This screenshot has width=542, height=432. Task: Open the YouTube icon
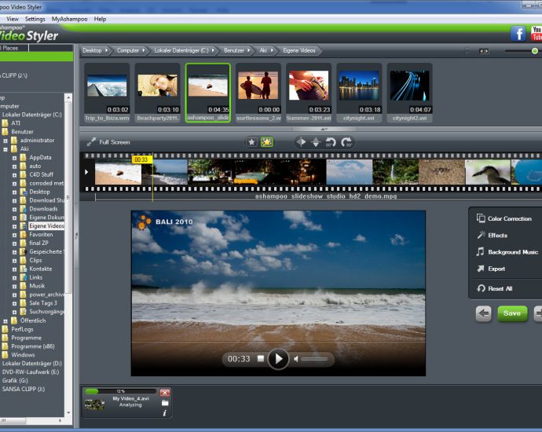(537, 34)
